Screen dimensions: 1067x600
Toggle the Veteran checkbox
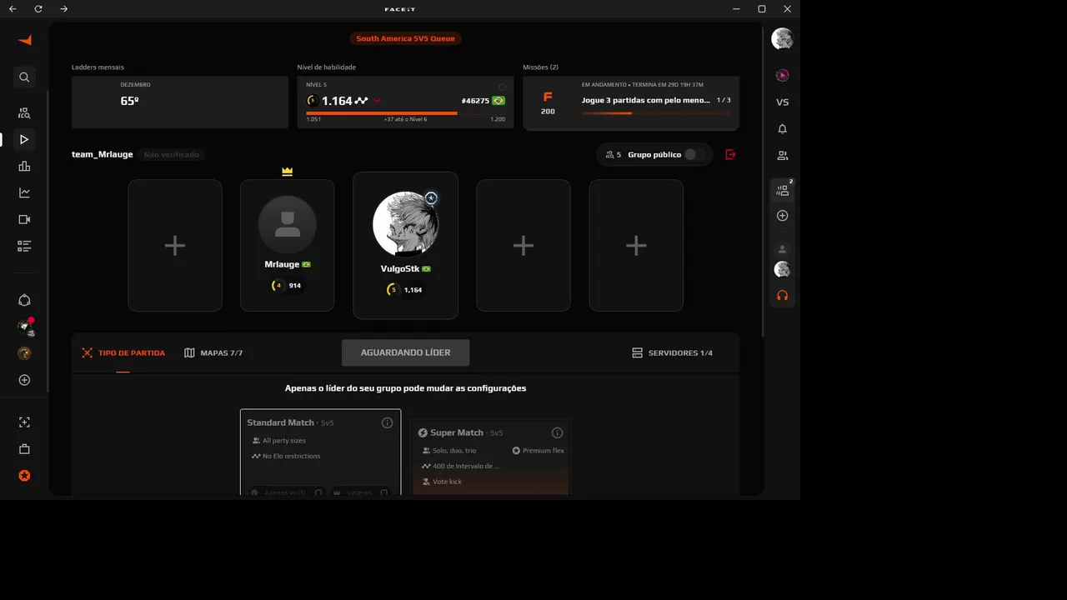383,492
